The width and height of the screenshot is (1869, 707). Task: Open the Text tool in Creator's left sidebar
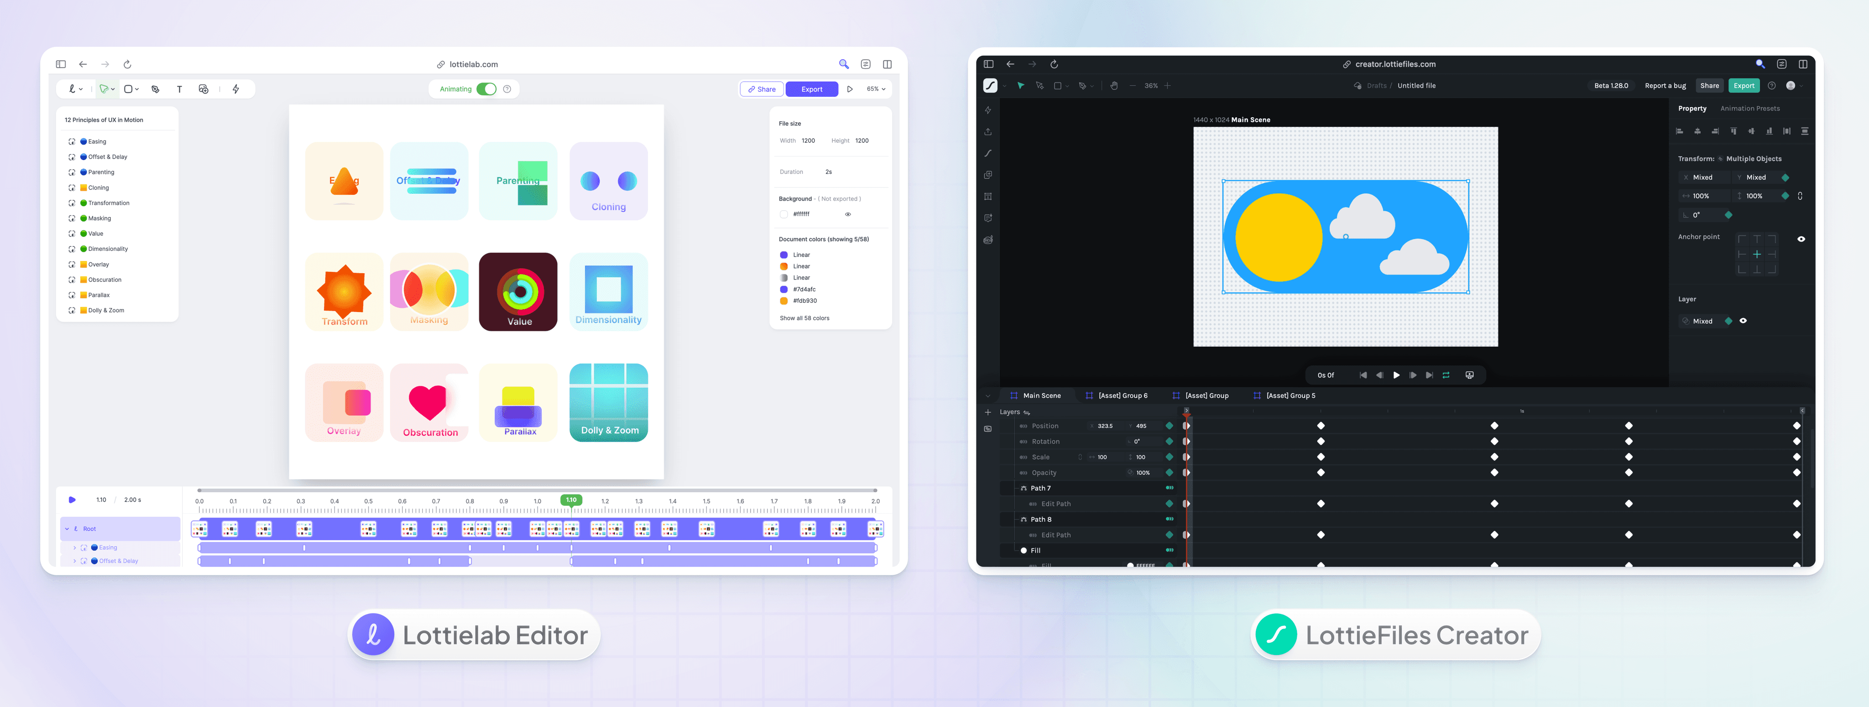coord(988,197)
